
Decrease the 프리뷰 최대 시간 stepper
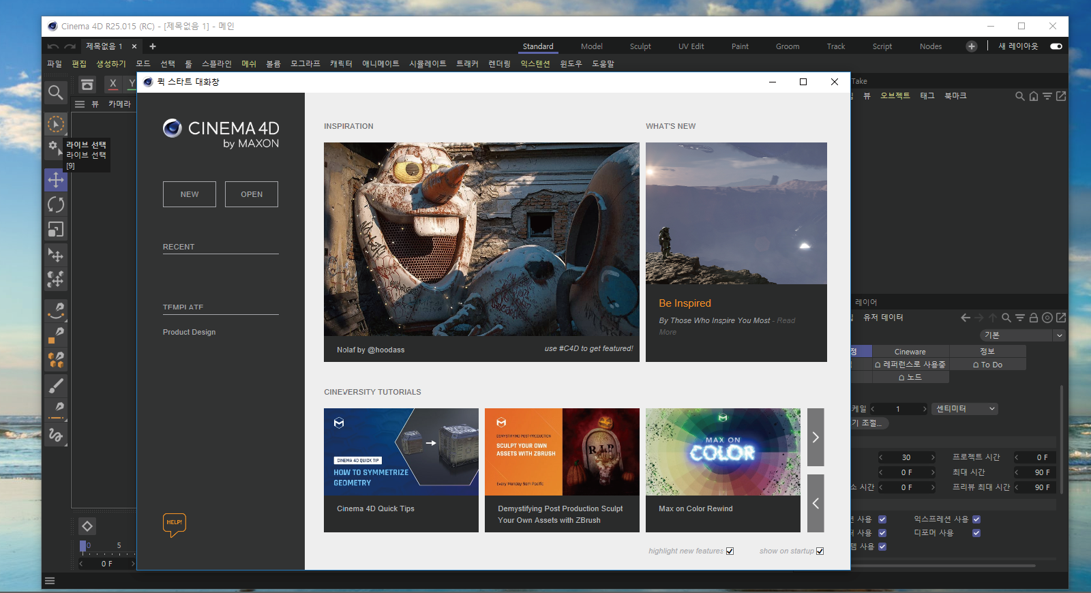pos(1017,487)
